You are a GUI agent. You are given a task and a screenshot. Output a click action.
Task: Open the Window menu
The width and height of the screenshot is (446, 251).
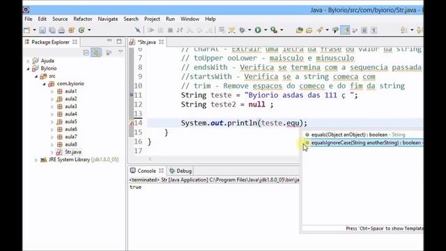(x=190, y=19)
